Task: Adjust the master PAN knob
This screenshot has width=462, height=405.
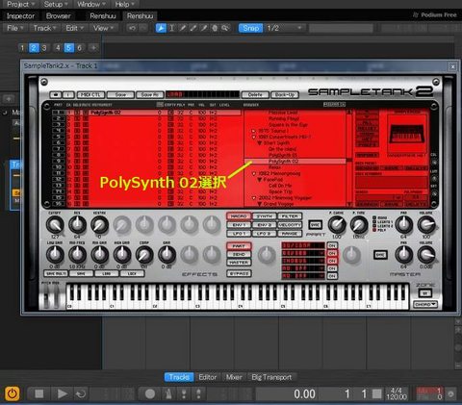Action: pyautogui.click(x=404, y=255)
